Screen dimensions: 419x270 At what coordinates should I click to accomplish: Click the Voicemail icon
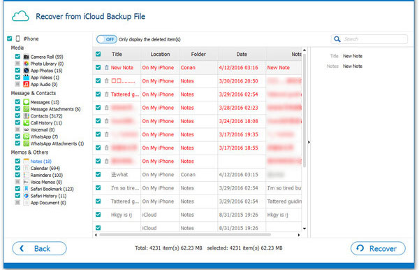(x=26, y=130)
